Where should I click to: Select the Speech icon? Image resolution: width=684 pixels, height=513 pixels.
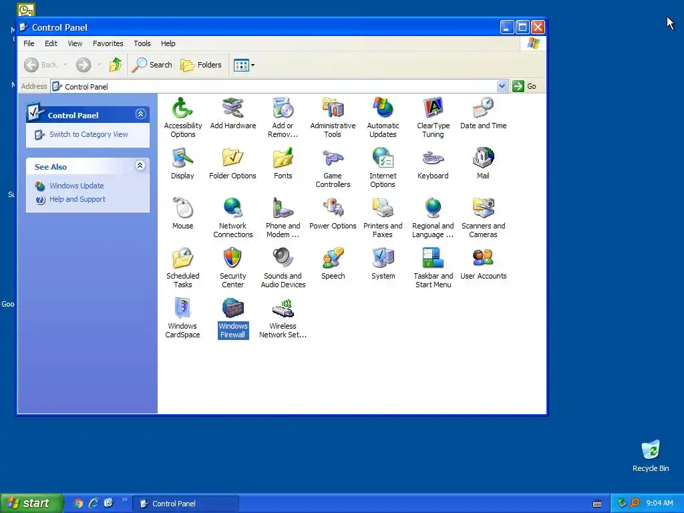333,259
